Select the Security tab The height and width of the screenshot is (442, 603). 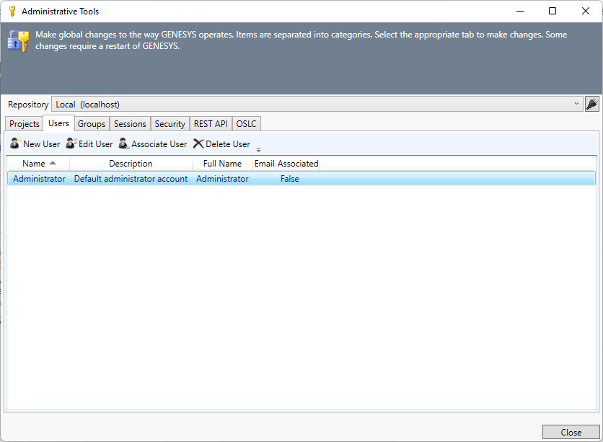coord(170,124)
